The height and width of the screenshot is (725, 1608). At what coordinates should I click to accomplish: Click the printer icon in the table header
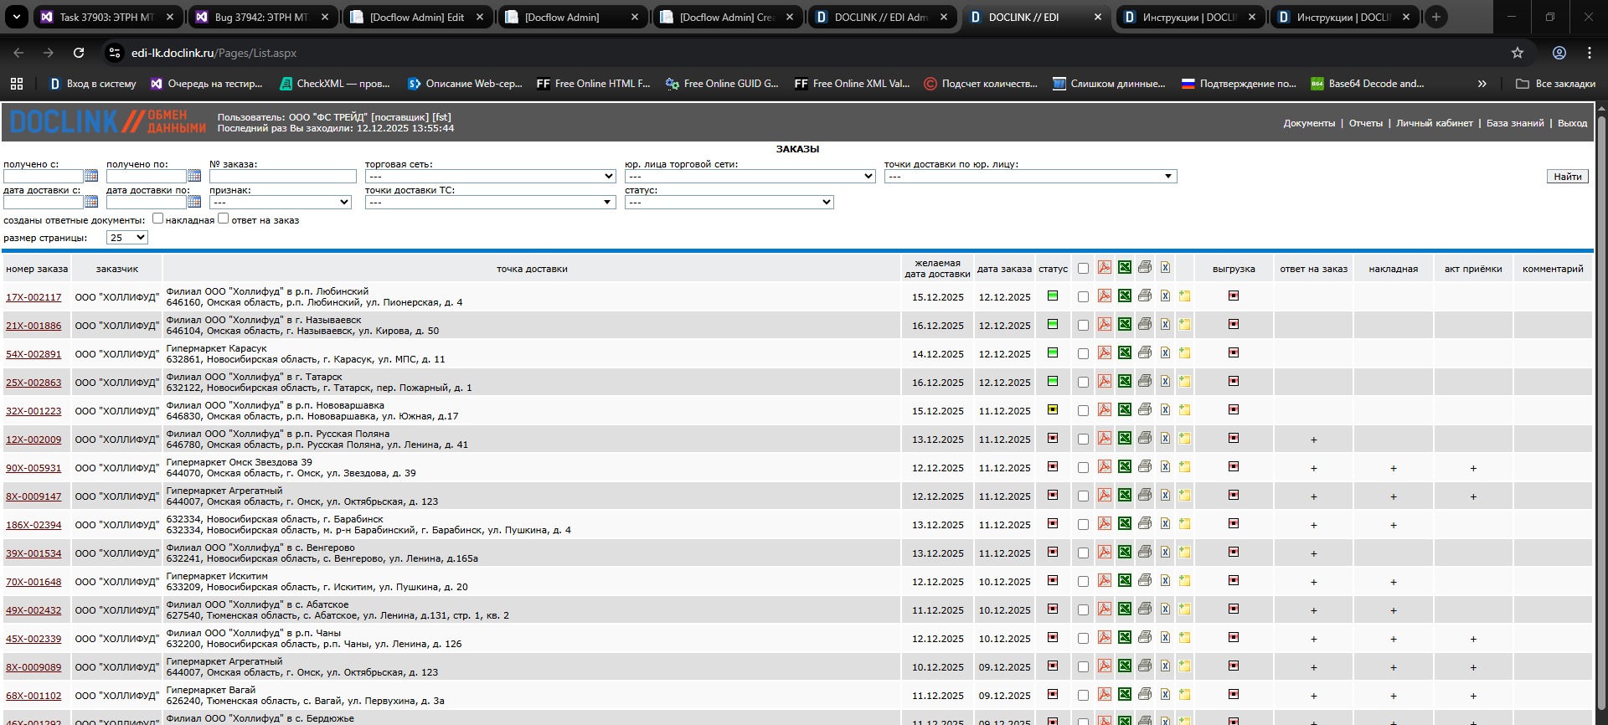point(1145,268)
